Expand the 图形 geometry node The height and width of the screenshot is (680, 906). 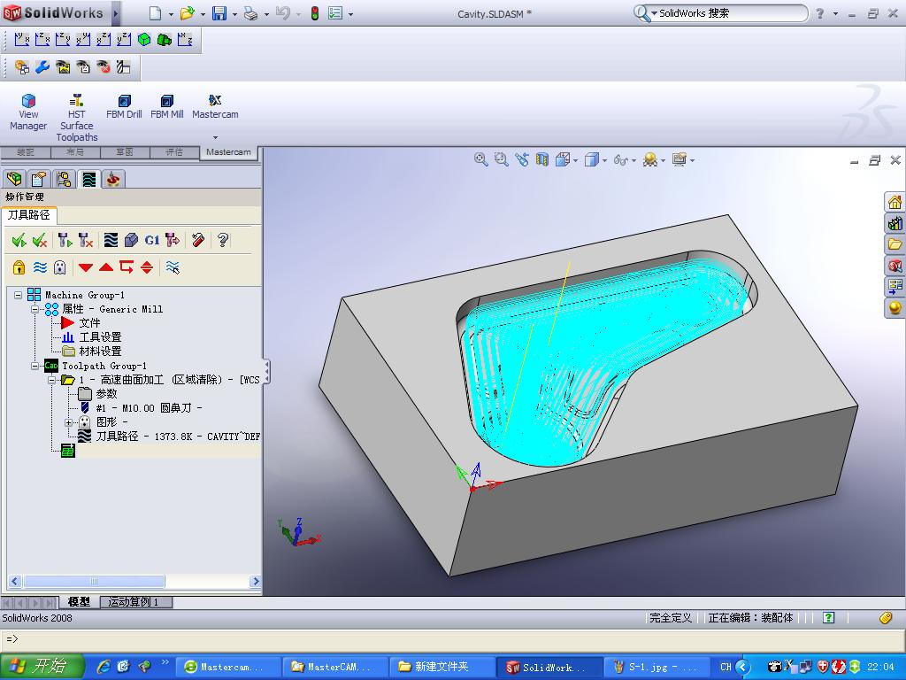coord(69,422)
